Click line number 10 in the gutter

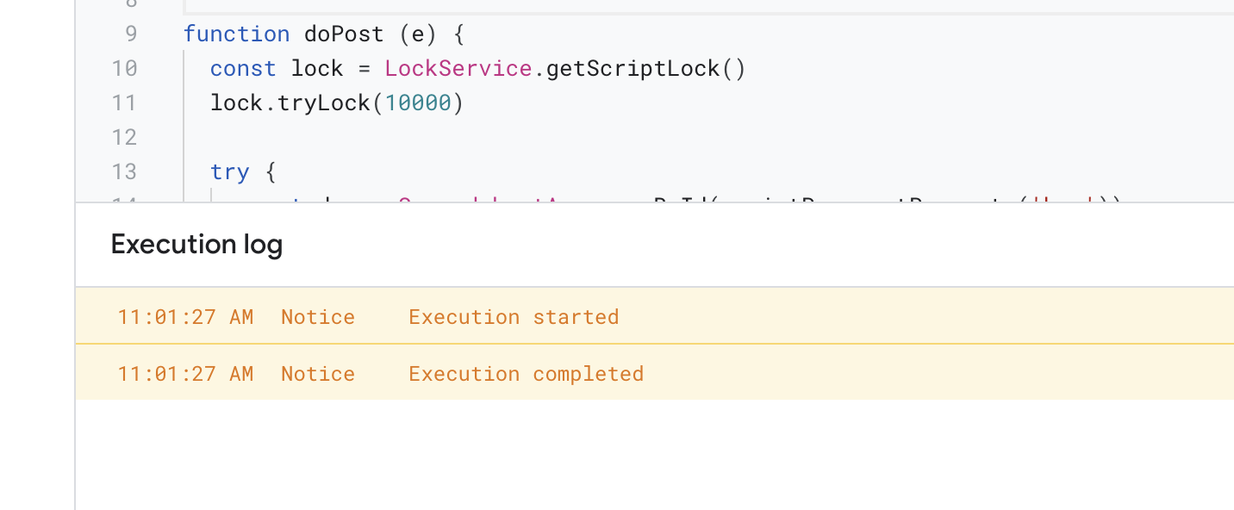[x=124, y=69]
